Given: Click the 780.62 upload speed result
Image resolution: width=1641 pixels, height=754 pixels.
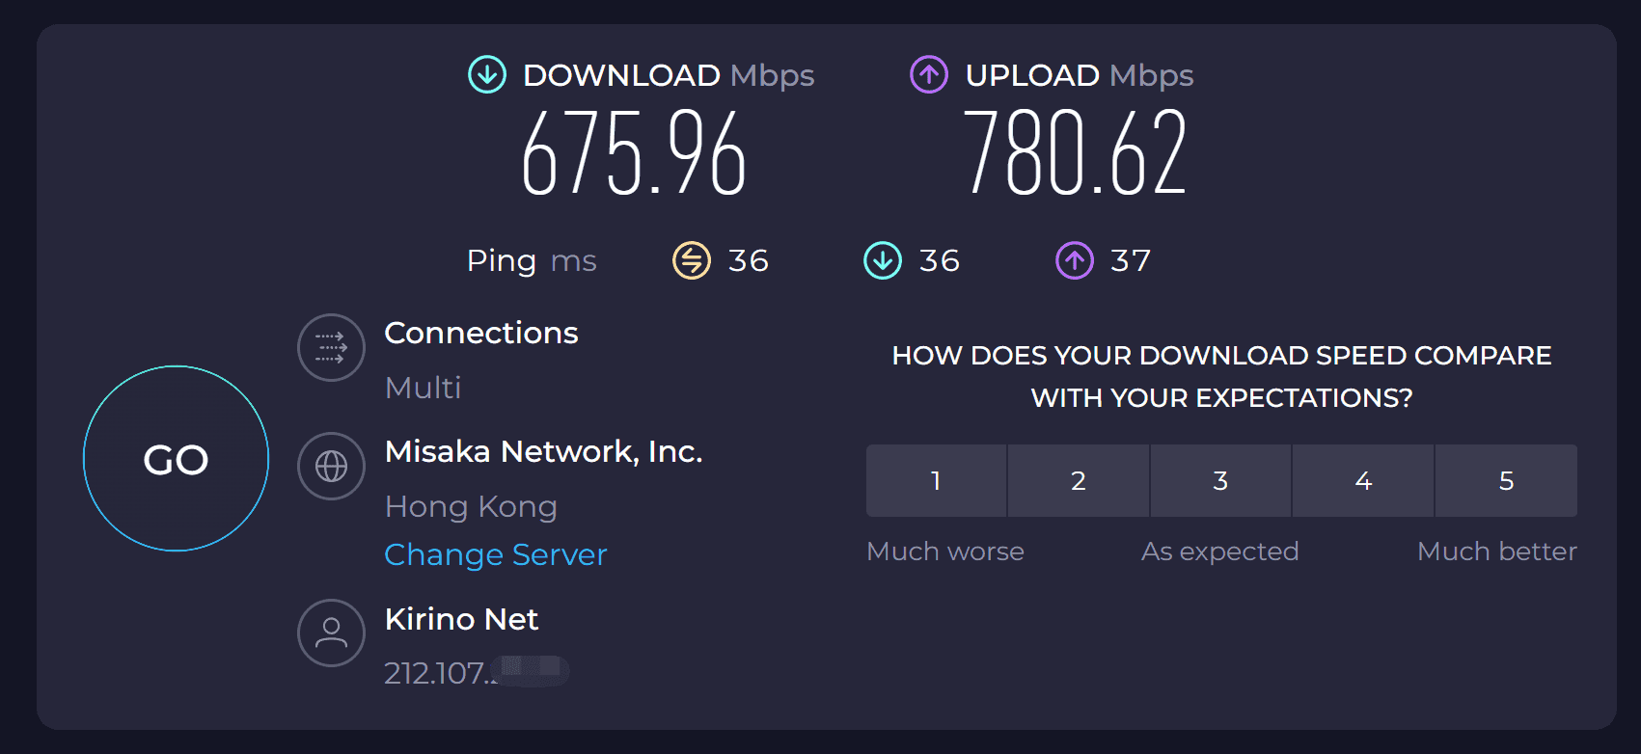Looking at the screenshot, I should coord(1075,152).
